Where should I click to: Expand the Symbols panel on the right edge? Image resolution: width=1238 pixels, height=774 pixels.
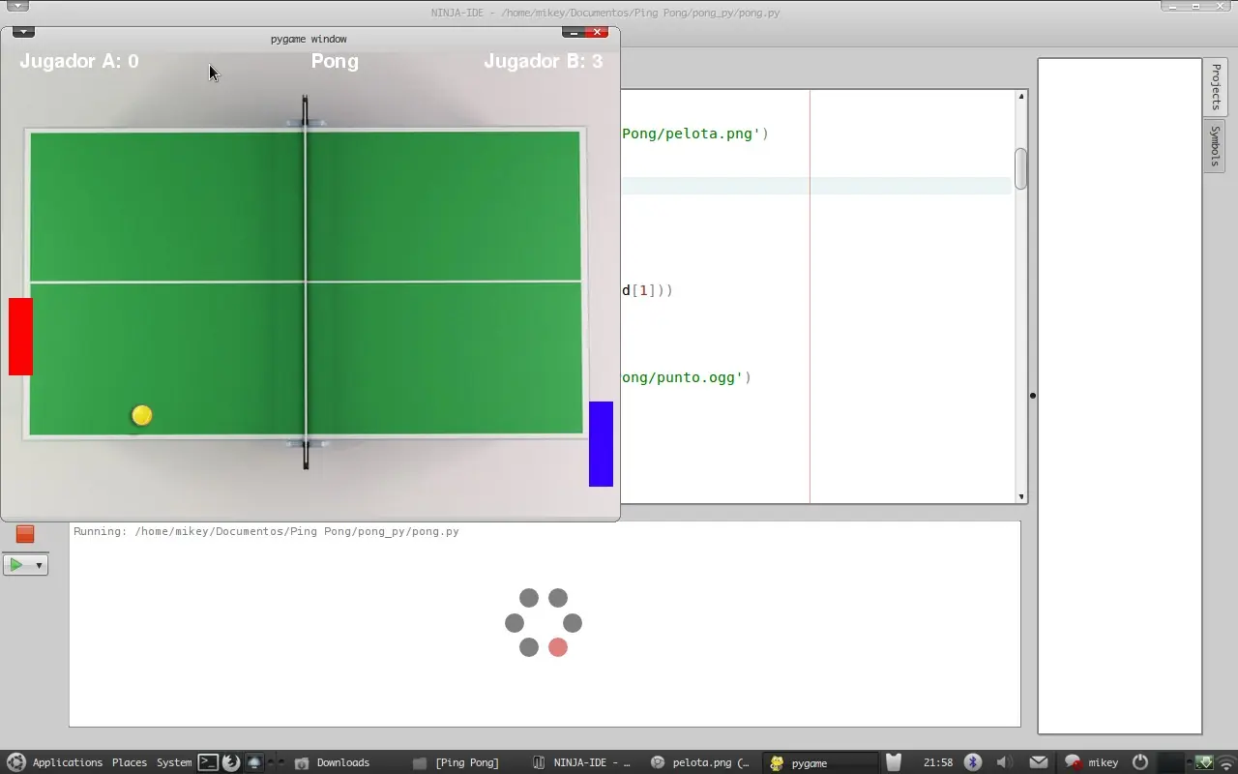(1215, 146)
